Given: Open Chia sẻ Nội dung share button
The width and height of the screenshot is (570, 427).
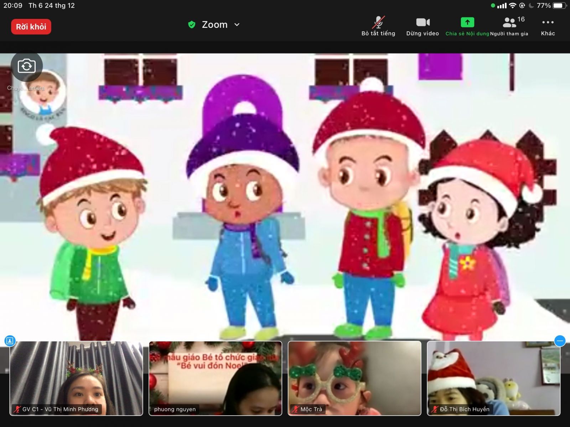Looking at the screenshot, I should (x=467, y=26).
